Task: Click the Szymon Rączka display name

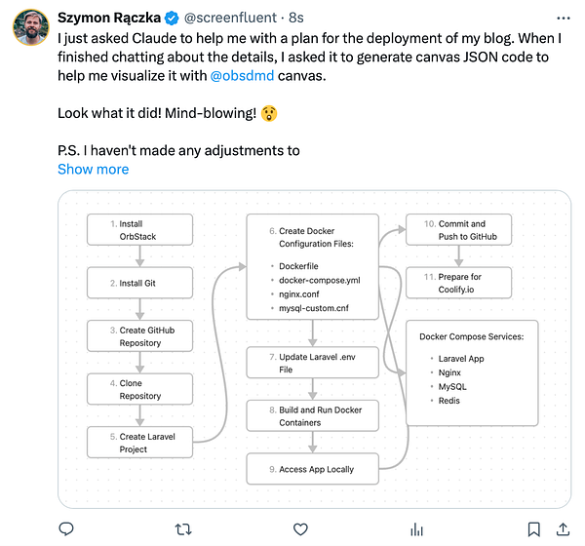Action: pos(109,18)
